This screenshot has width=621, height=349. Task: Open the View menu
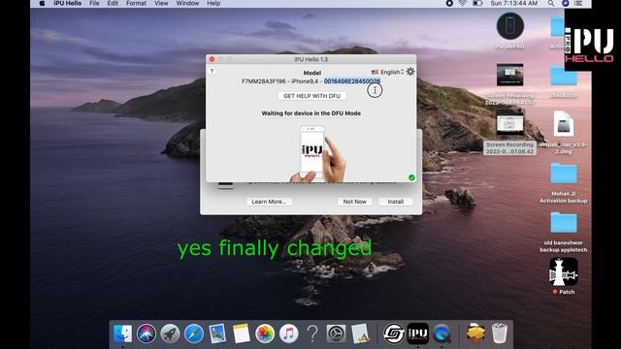coord(161,3)
